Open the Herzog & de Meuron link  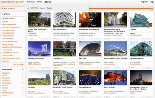tap(8, 44)
